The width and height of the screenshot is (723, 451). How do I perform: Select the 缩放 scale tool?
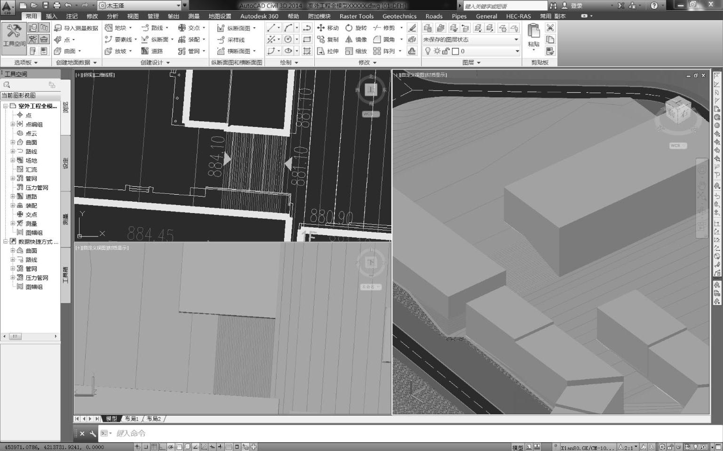tap(356, 51)
